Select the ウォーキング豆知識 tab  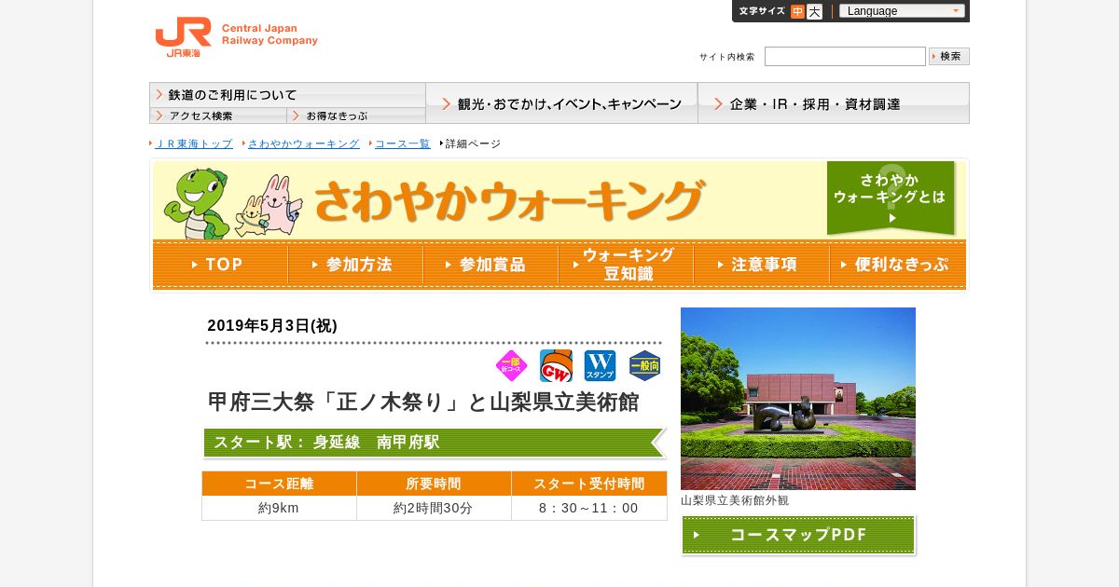(626, 265)
